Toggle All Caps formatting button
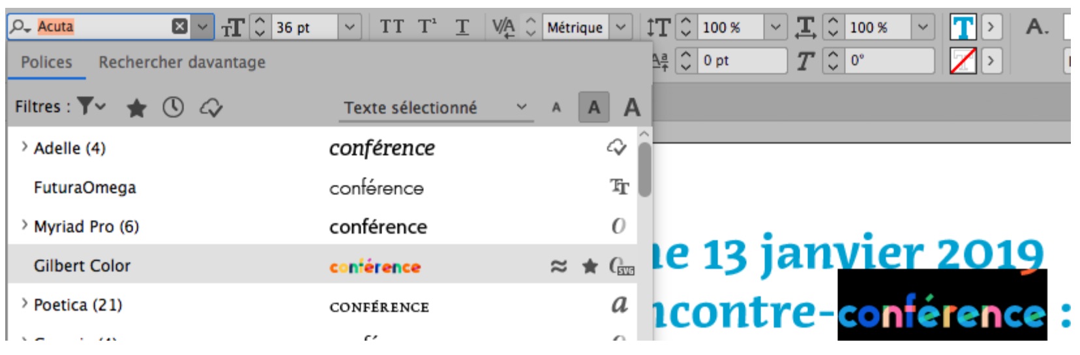1080x355 pixels. (391, 27)
